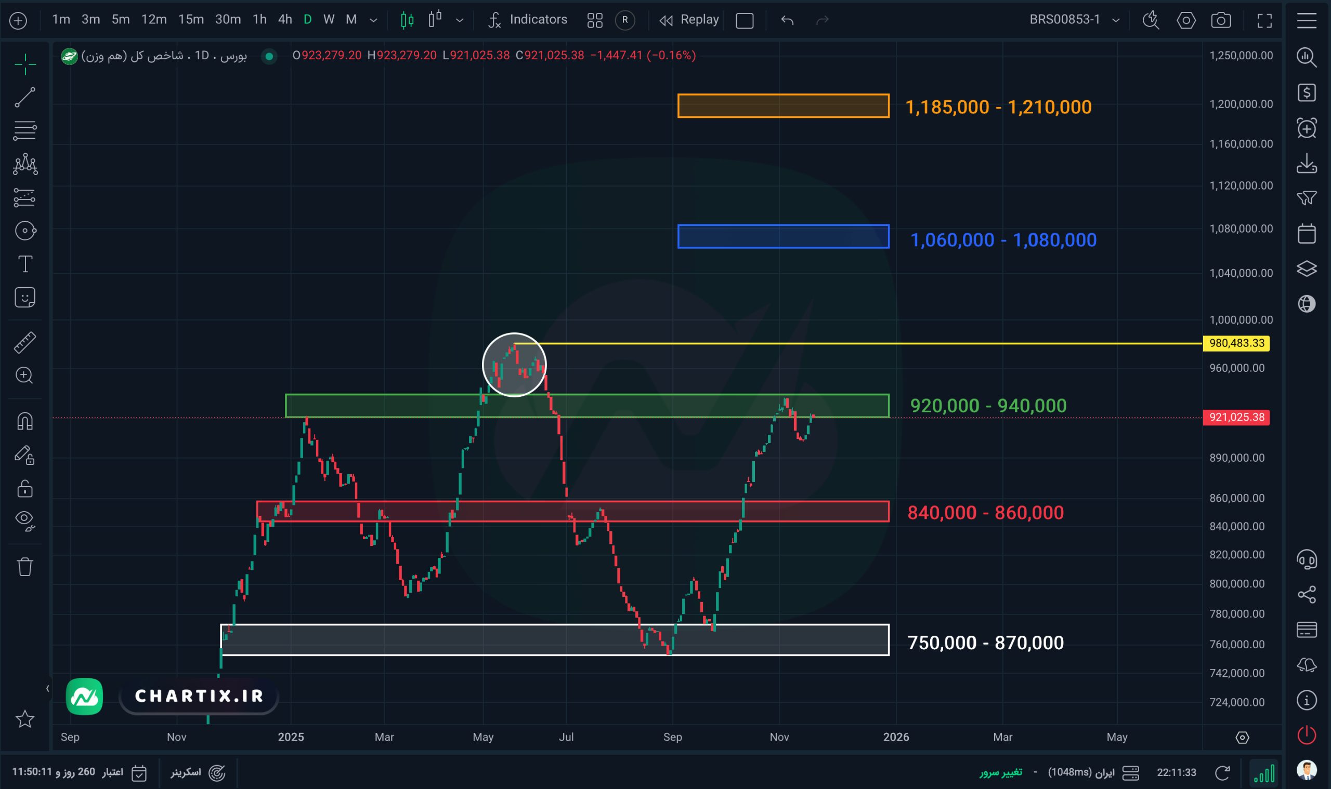The width and height of the screenshot is (1331, 789).
Task: Open the calendar icon in right sidebar
Action: 1307,233
